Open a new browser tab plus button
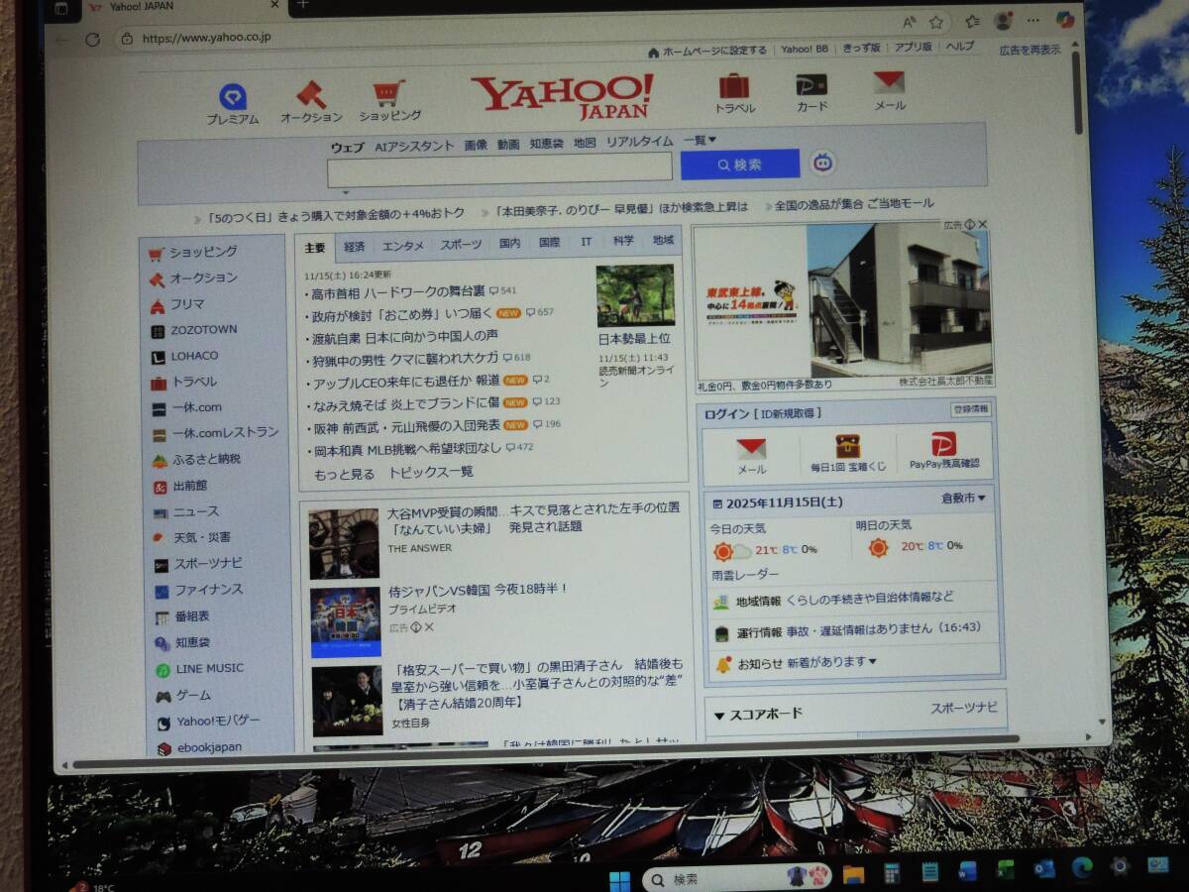 pyautogui.click(x=303, y=5)
